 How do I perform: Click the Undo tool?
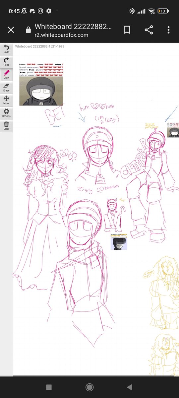point(6,49)
